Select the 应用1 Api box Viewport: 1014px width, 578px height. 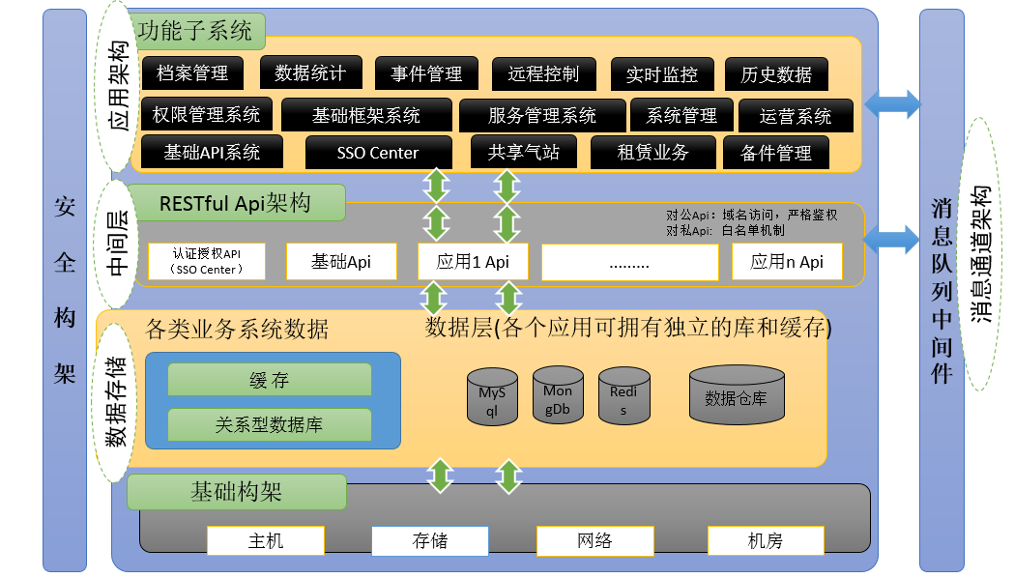[x=473, y=261]
